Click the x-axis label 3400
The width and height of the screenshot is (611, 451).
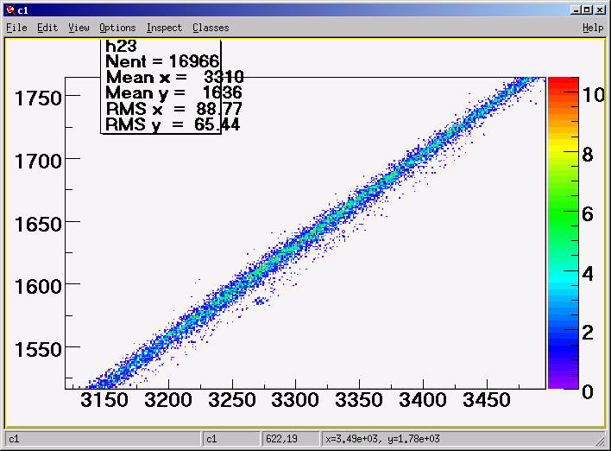pos(423,400)
